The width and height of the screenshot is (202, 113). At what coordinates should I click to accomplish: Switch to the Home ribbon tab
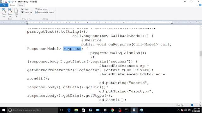pyautogui.click(x=13, y=5)
